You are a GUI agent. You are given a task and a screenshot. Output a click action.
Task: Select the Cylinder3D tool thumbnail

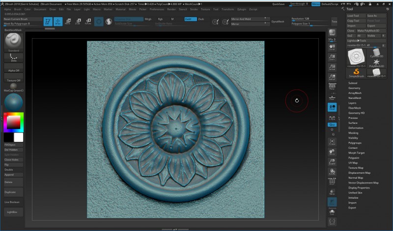pos(376,53)
